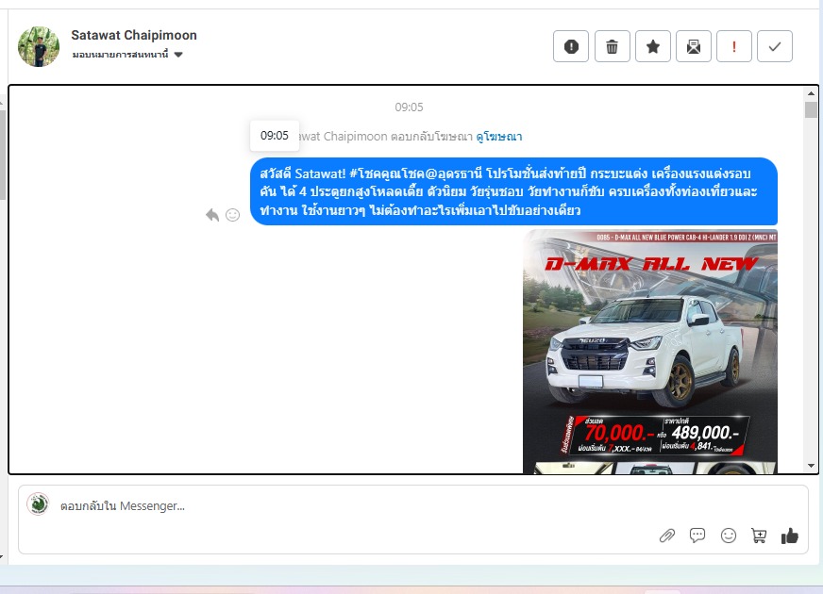
Task: Attach a file using paperclip icon
Action: (667, 536)
